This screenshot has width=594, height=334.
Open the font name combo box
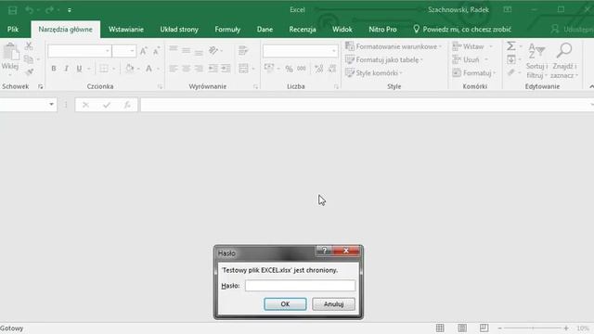[80, 51]
